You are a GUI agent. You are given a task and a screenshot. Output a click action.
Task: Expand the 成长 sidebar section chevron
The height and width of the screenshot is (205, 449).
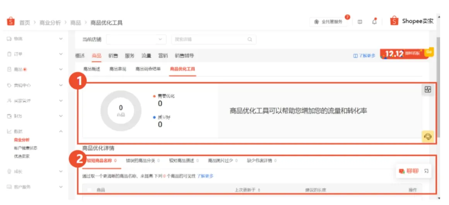(x=61, y=171)
